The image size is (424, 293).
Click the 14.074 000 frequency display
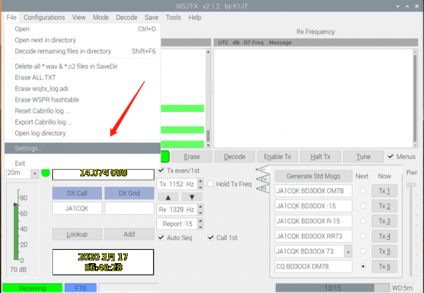pos(103,174)
